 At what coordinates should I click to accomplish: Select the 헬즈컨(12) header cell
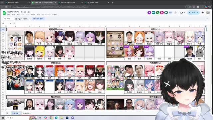[x=56, y=97]
